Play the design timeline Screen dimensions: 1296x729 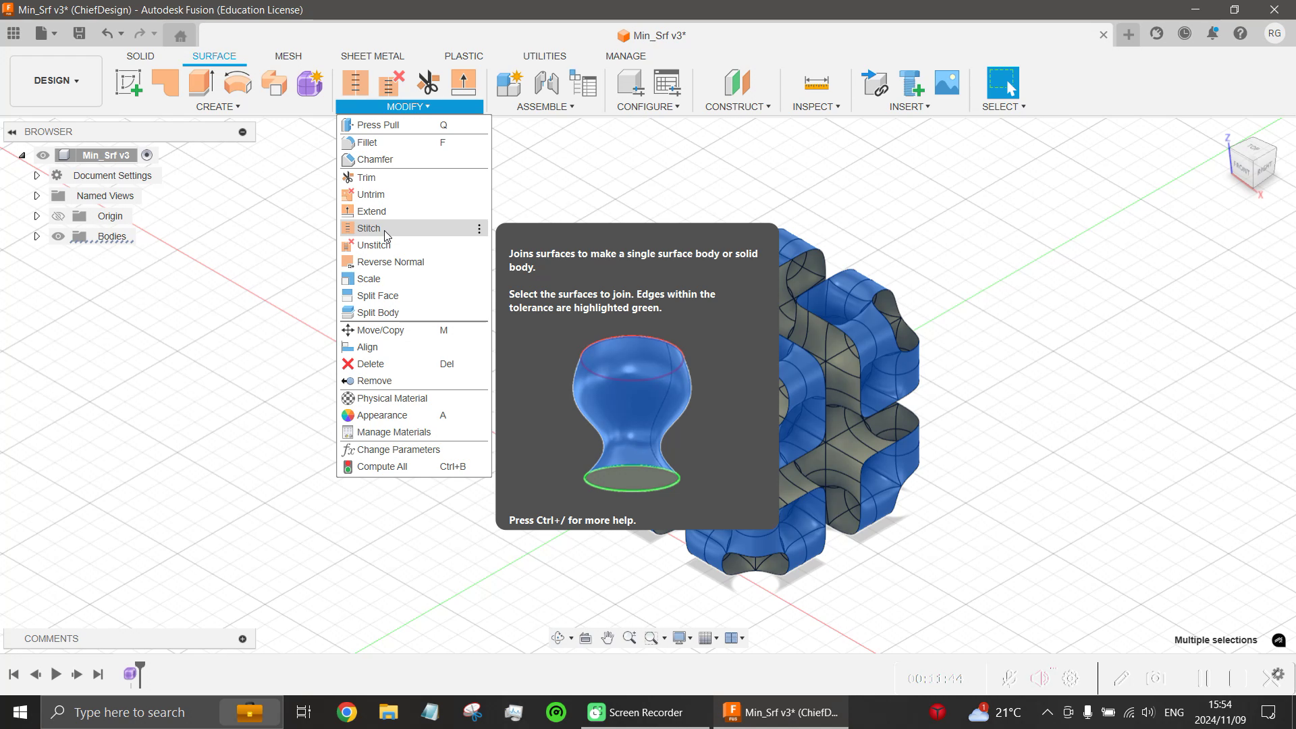[x=56, y=674]
